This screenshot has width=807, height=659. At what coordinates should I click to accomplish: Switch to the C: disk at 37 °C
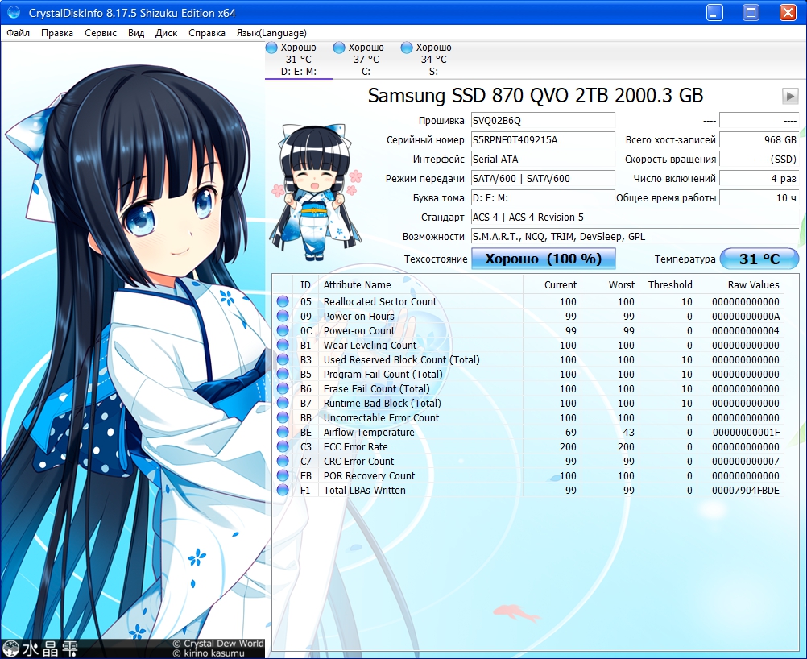(x=366, y=60)
